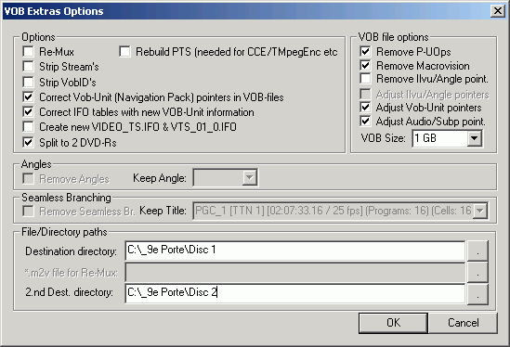The height and width of the screenshot is (347, 510).
Task: Enable the Re-Mux checkbox
Action: [28, 51]
